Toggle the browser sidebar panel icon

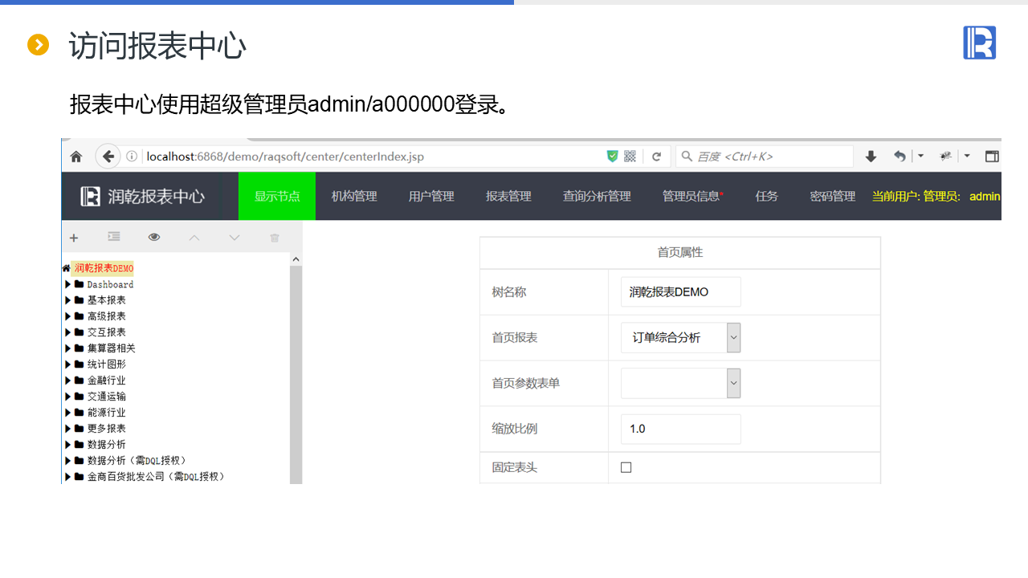click(993, 157)
